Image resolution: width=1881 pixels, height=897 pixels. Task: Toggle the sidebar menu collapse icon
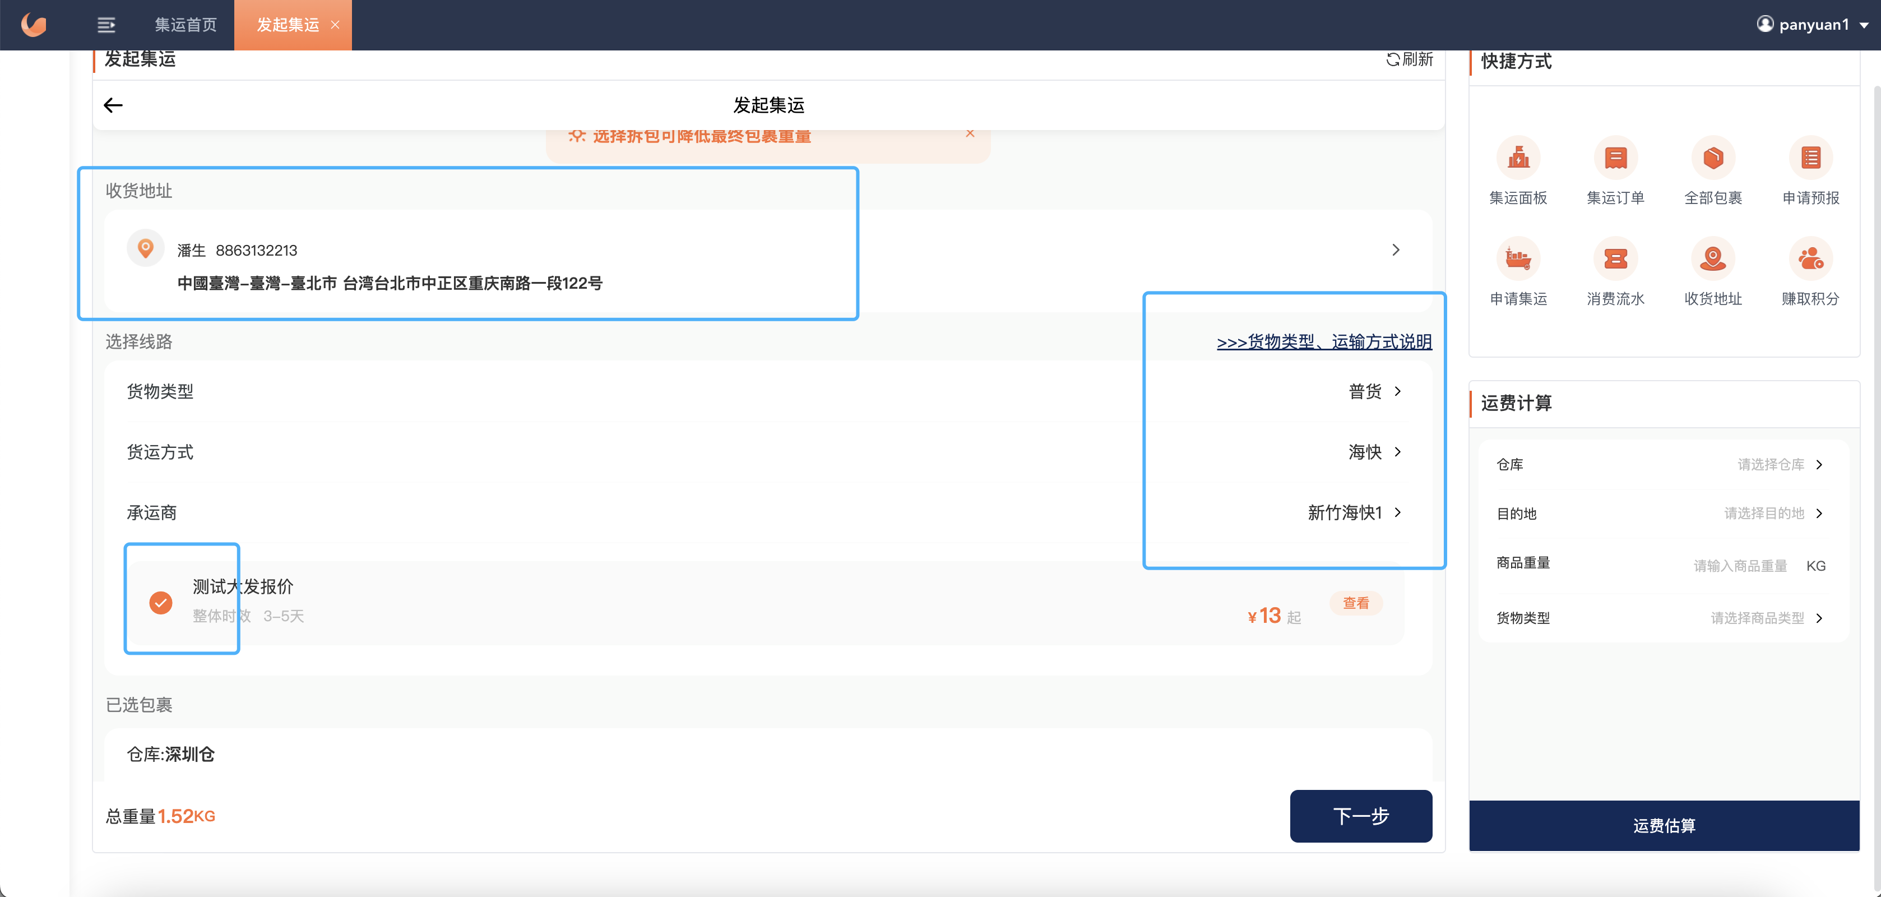click(106, 25)
